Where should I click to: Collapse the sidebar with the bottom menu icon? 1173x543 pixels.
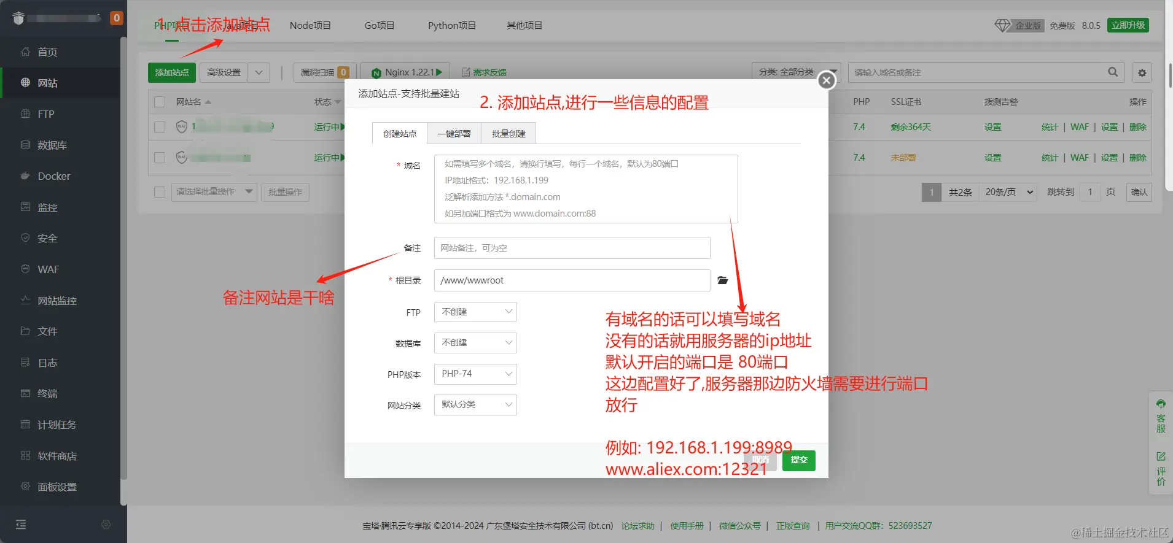coord(21,525)
